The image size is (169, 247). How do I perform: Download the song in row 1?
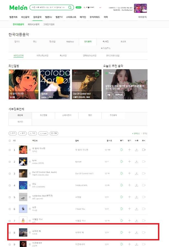click(x=136, y=150)
